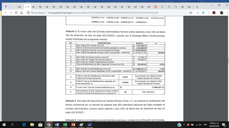Reload the current PDF page
Image resolution: width=229 pixels, height=128 pixels.
coord(16,13)
